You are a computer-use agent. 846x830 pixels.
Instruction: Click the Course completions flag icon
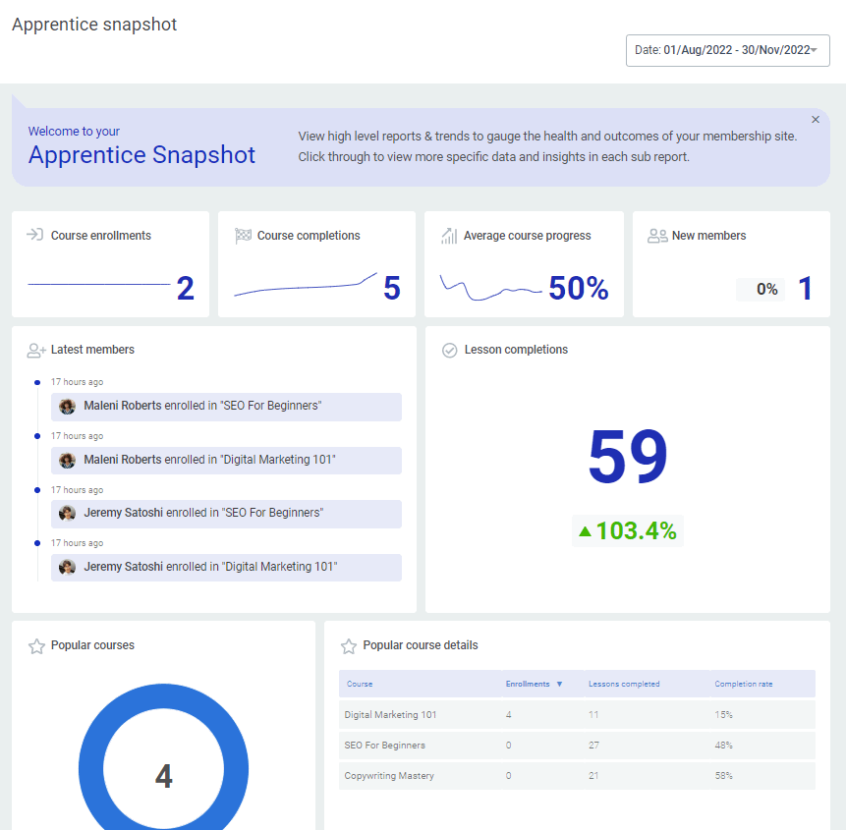[x=243, y=236]
